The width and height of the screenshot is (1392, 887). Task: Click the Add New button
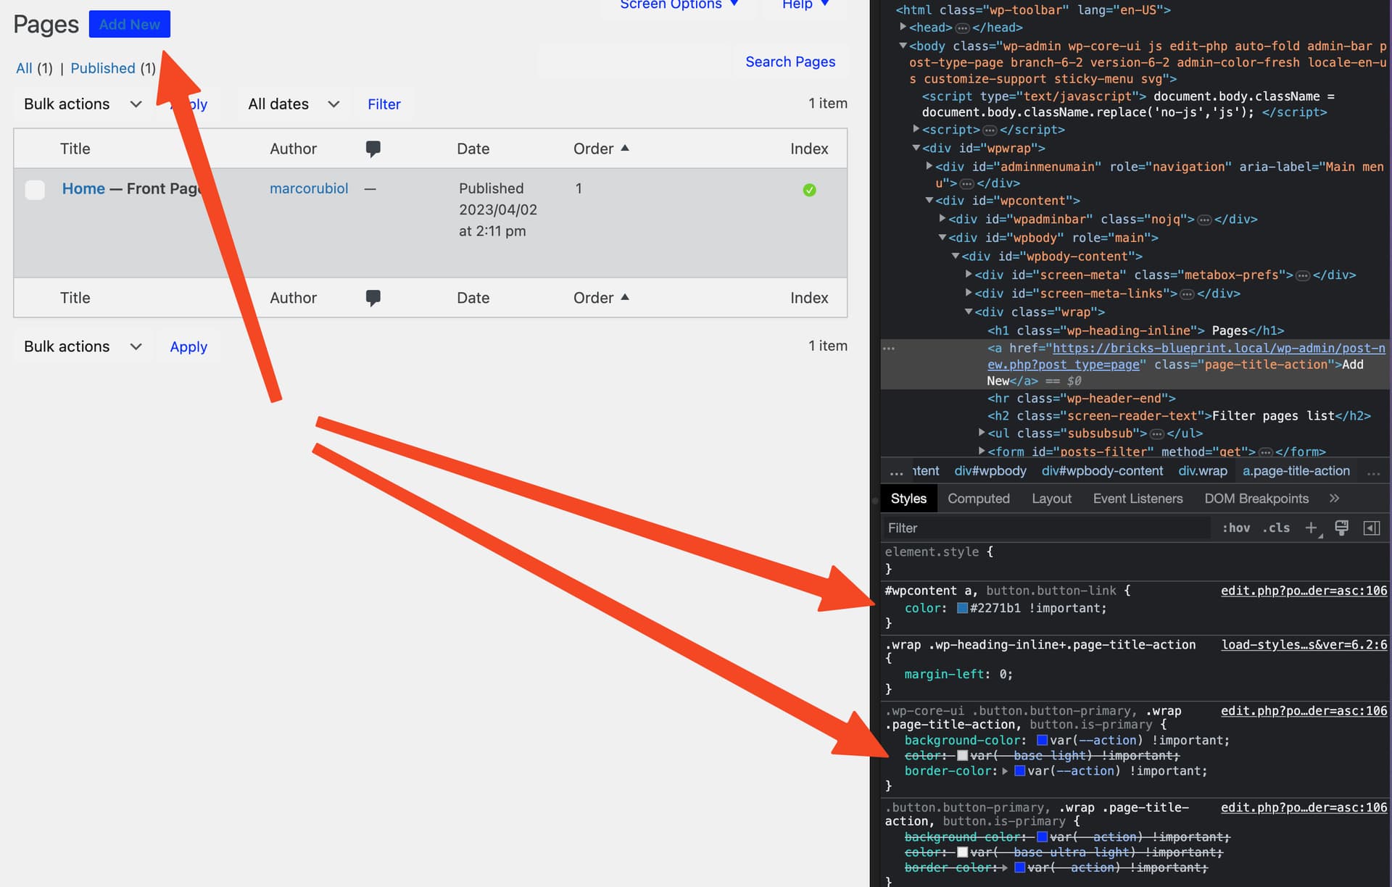tap(129, 24)
